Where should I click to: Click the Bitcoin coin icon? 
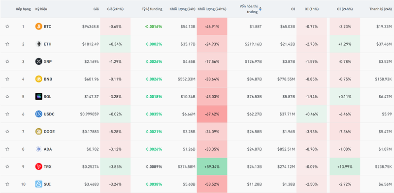(39, 27)
